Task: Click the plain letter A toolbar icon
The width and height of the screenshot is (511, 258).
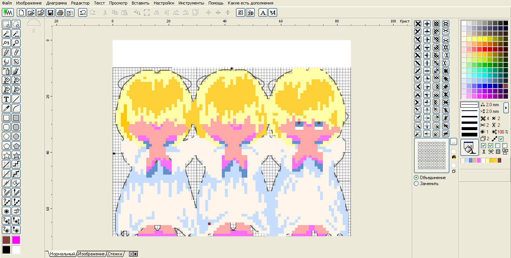Action: coord(263,12)
